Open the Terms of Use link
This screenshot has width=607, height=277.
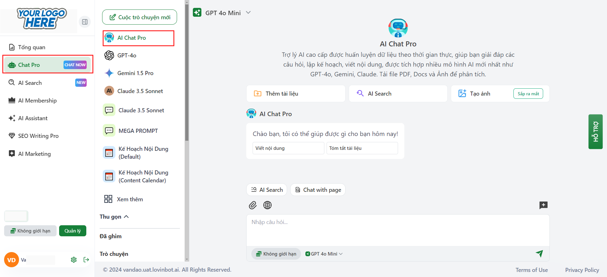531,270
